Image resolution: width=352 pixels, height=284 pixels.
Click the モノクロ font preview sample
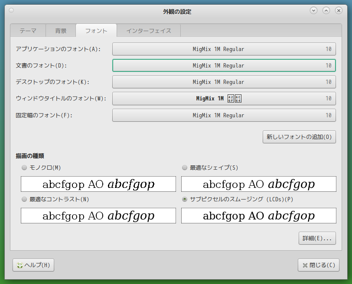point(98,184)
